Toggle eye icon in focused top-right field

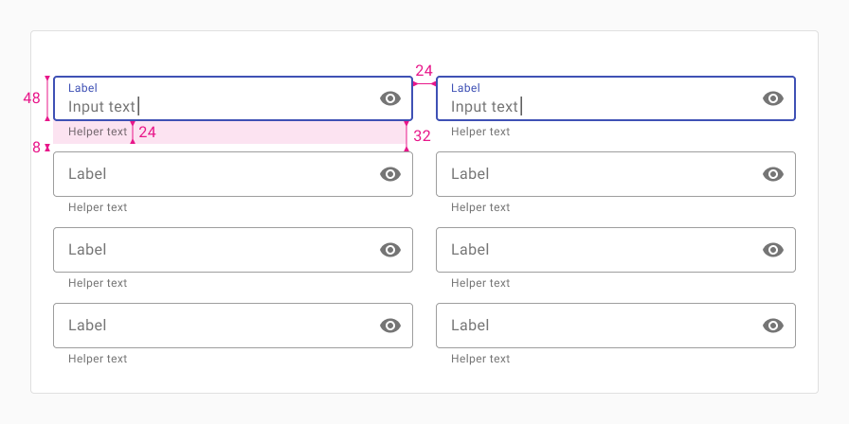tap(772, 98)
